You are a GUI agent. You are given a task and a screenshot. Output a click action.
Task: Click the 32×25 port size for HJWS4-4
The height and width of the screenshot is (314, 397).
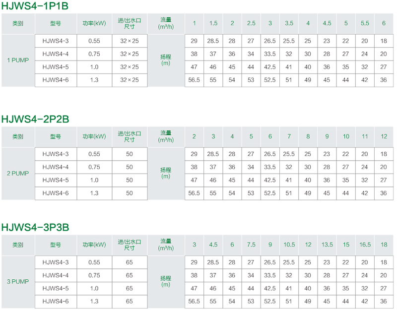130,54
